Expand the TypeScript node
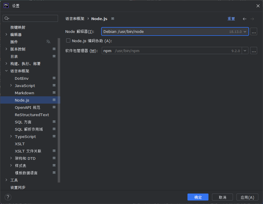The height and width of the screenshot is (204, 263). pyautogui.click(x=11, y=136)
